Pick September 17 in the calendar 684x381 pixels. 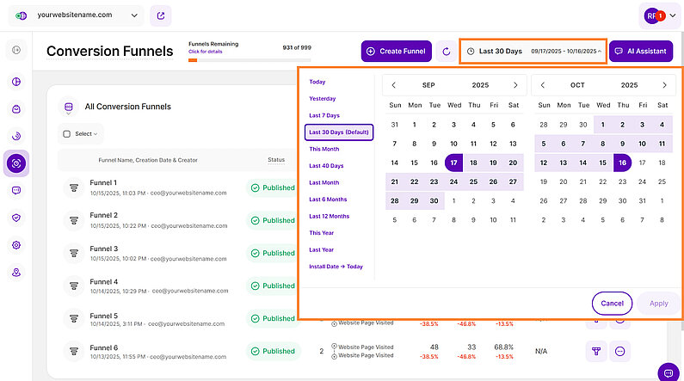(x=453, y=163)
